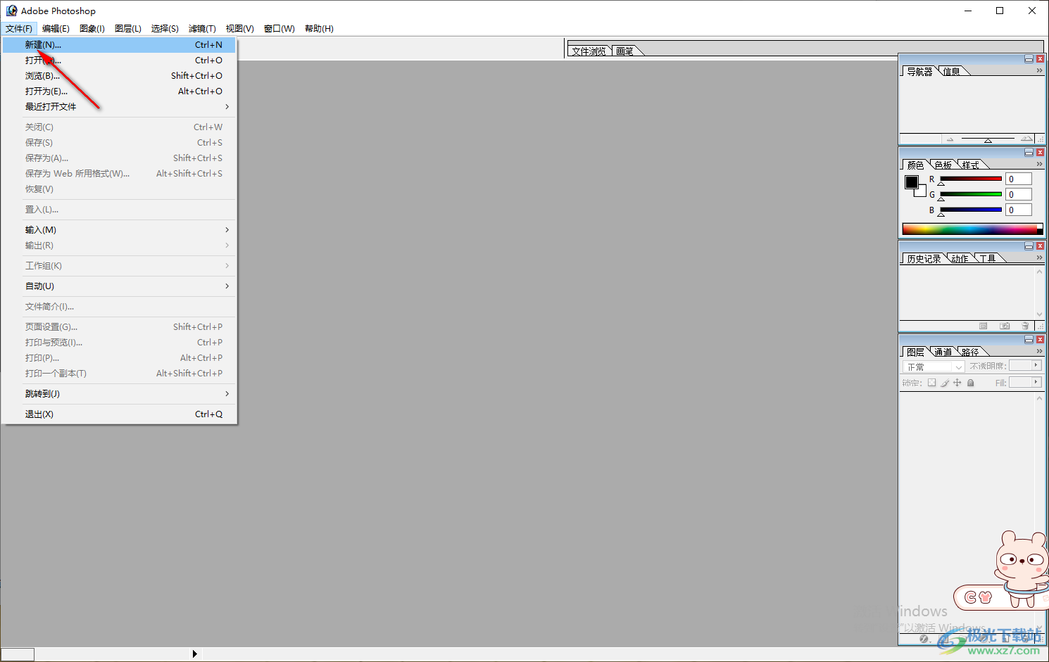
Task: Toggle lock all padlock icon in Layers
Action: click(x=970, y=383)
